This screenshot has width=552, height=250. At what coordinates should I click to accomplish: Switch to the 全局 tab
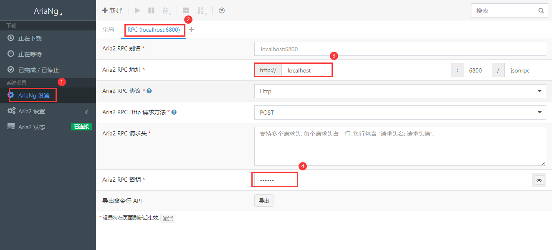[x=108, y=30]
